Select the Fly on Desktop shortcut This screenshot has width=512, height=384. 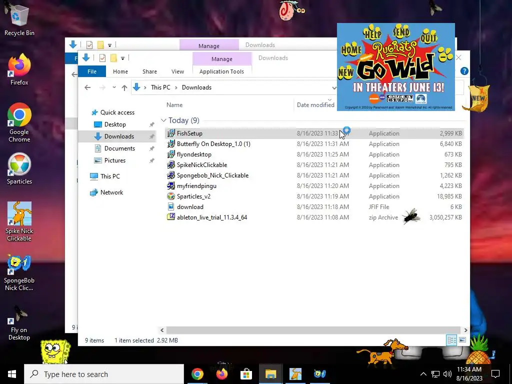pyautogui.click(x=19, y=323)
